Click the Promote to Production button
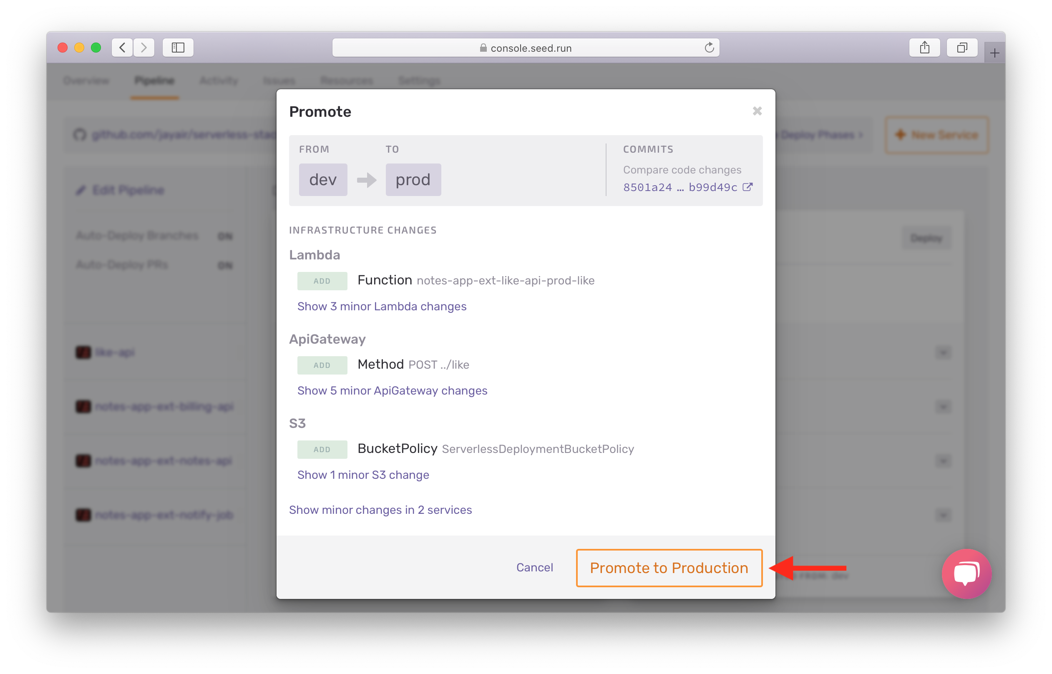The image size is (1052, 674). 669,567
